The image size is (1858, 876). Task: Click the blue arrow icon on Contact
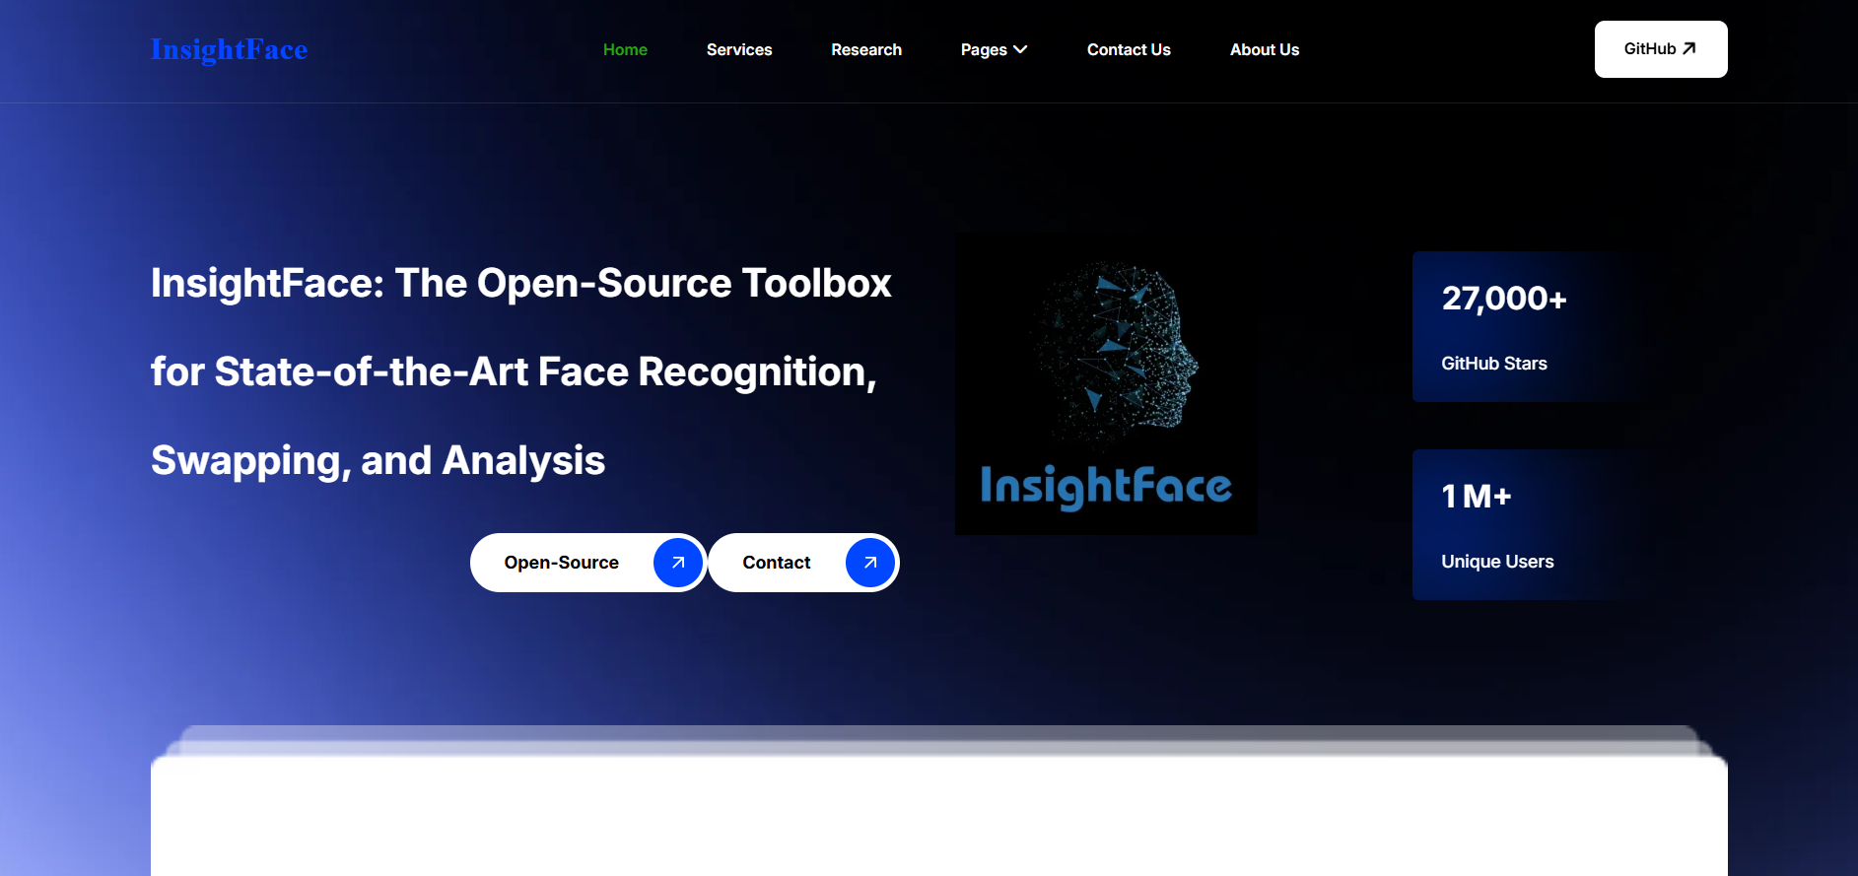click(x=870, y=563)
